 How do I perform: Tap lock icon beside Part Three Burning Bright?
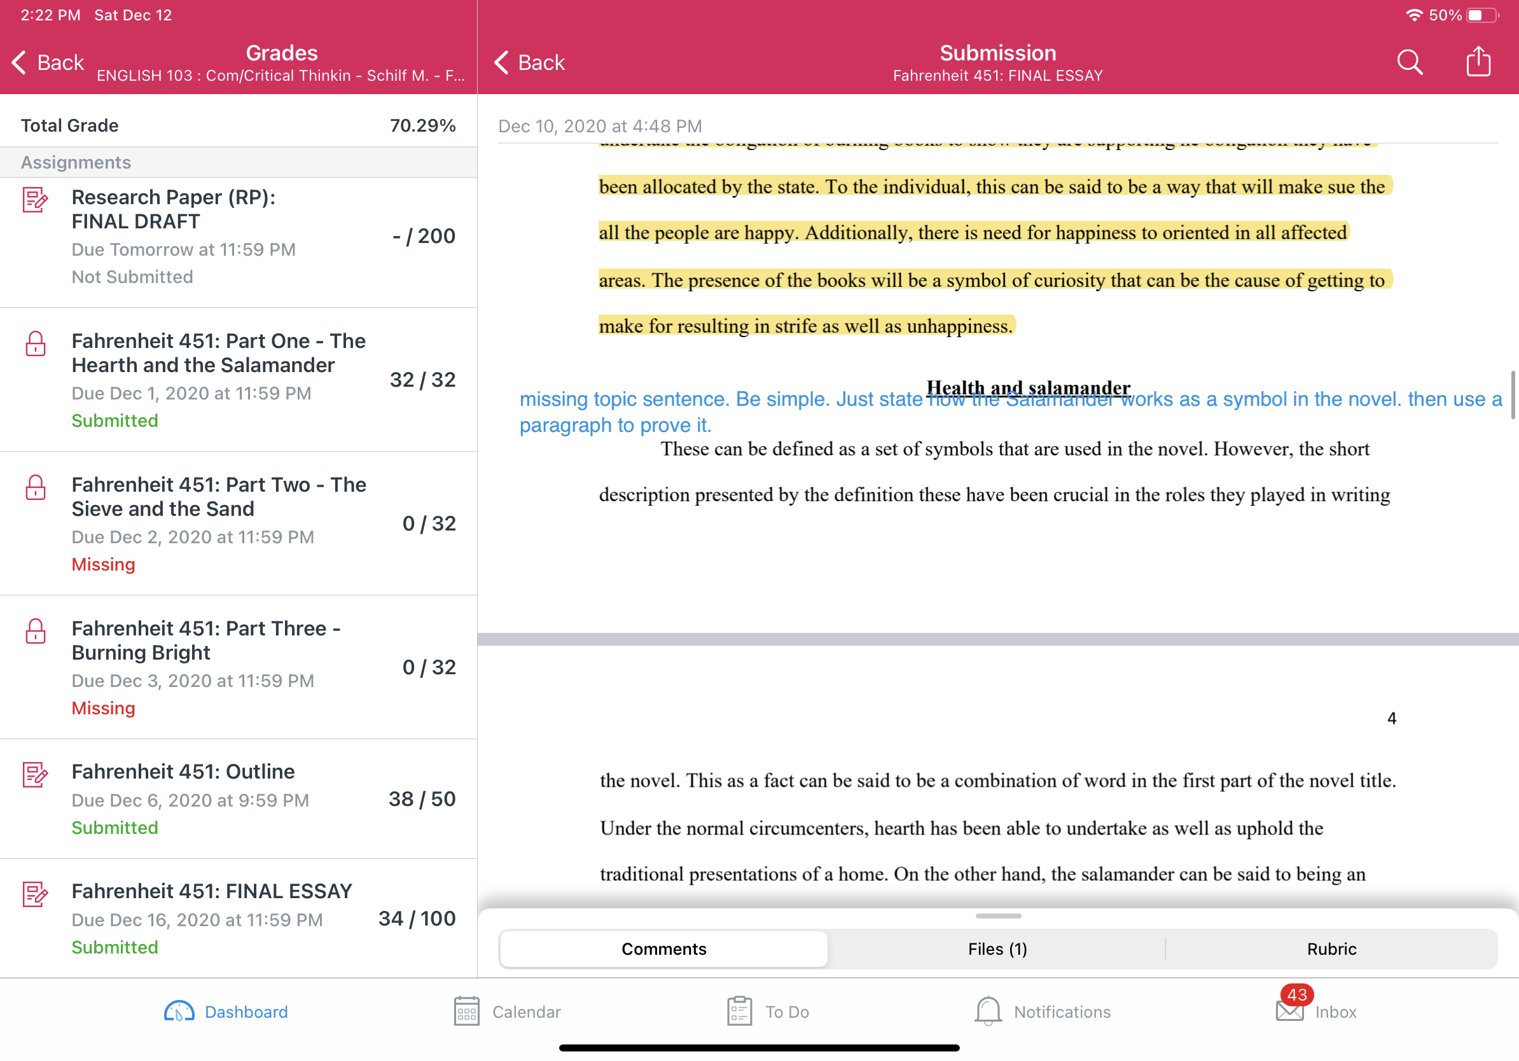[35, 630]
